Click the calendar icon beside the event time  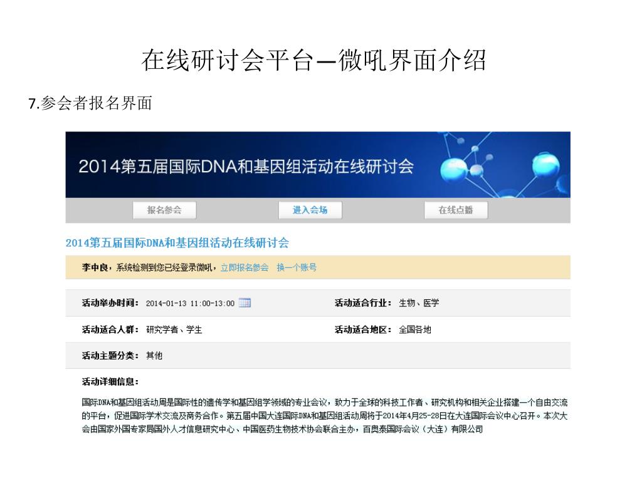tap(245, 303)
